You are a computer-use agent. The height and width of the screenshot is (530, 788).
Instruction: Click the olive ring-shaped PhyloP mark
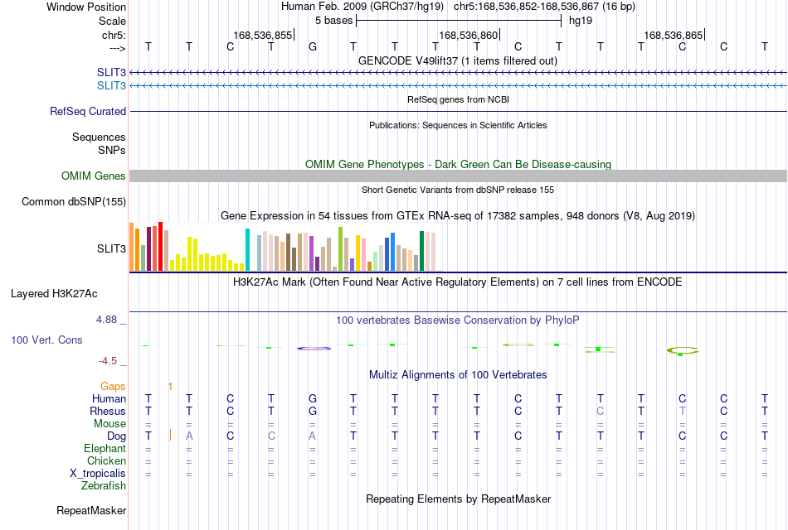683,350
